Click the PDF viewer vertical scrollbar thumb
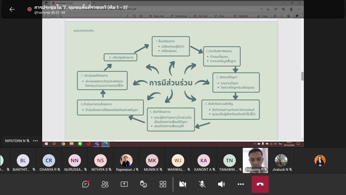 [x=302, y=76]
